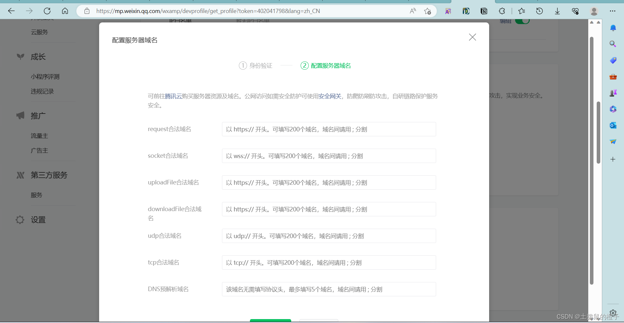Open Outlook icon in sidebar

coord(613,125)
